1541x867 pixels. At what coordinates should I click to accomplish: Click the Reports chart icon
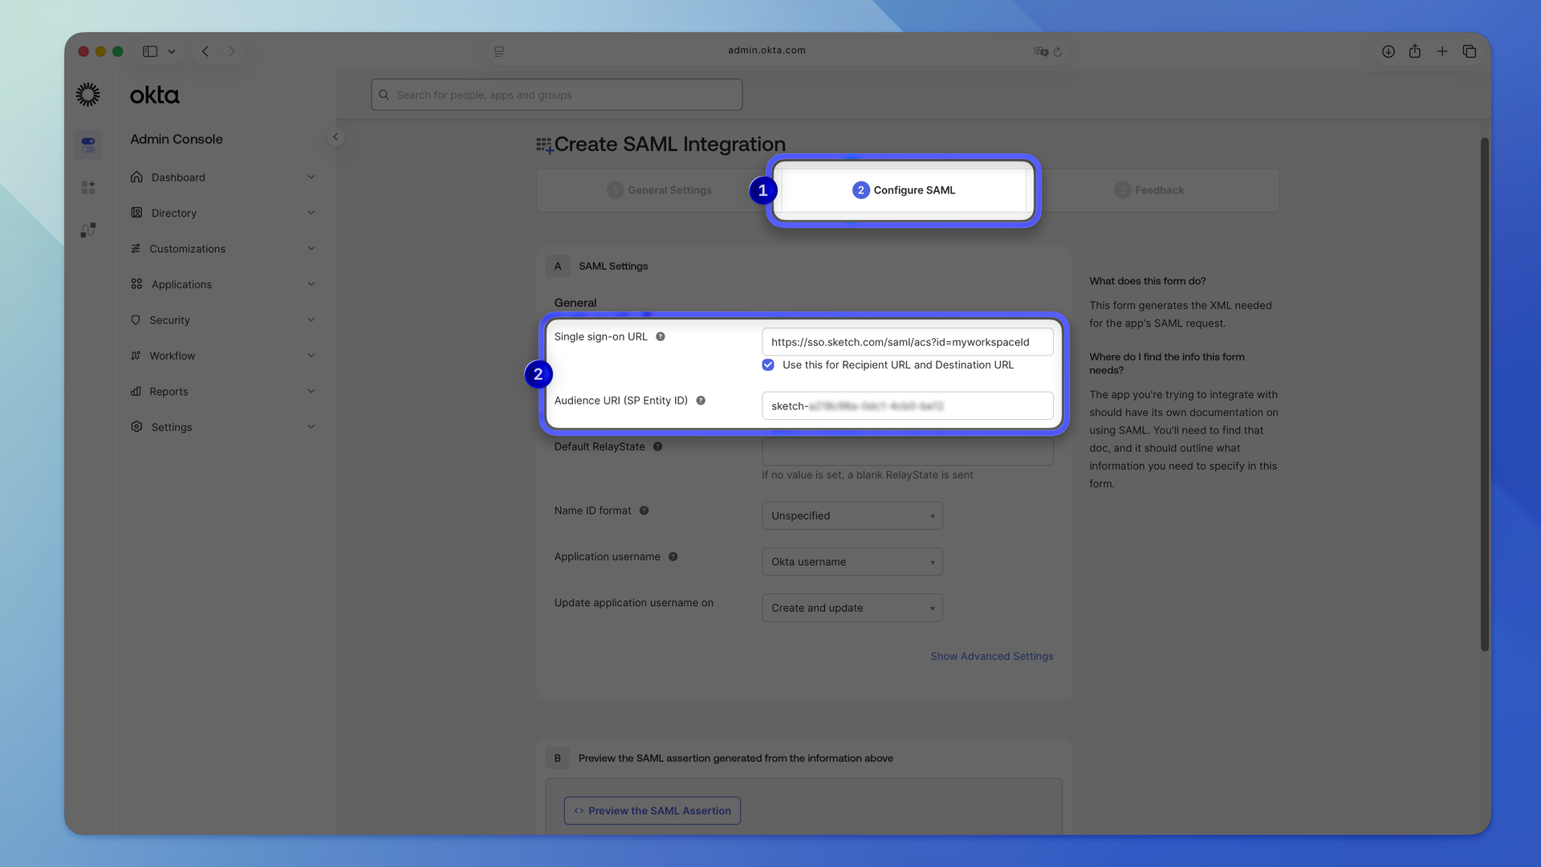(x=136, y=391)
